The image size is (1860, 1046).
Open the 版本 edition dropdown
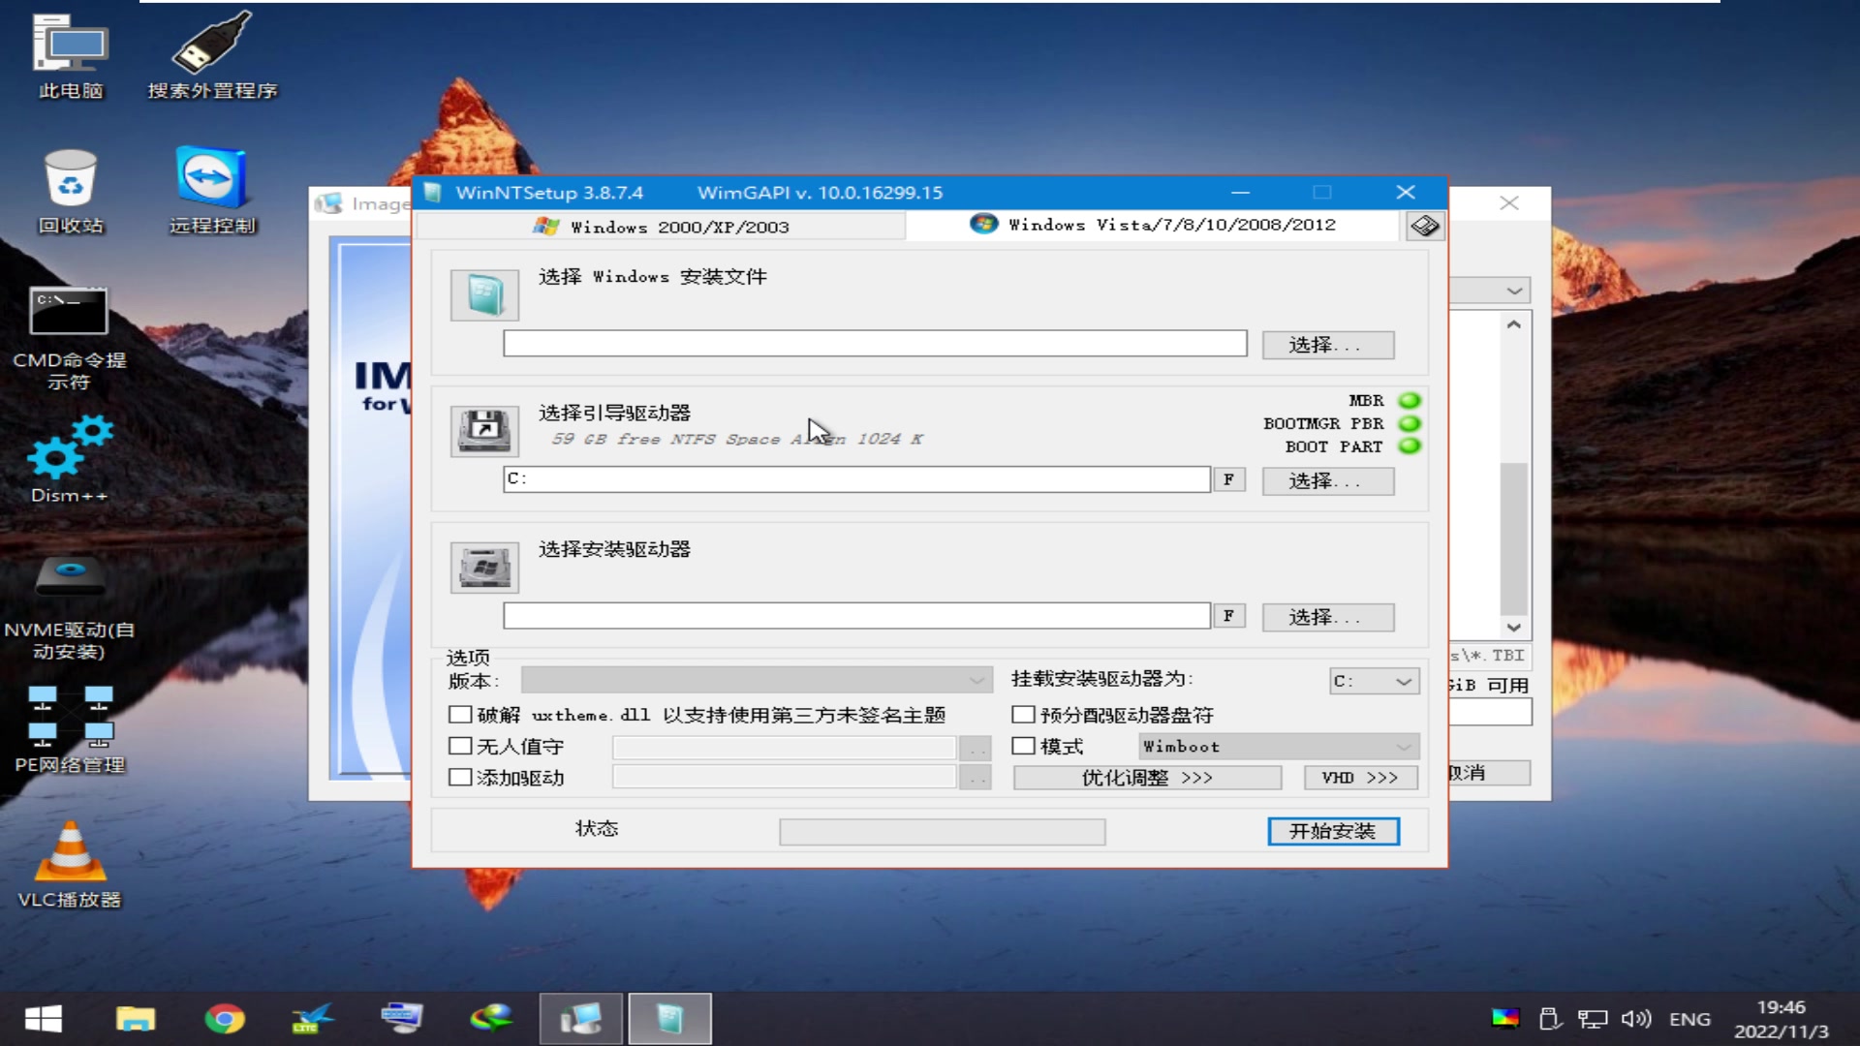pyautogui.click(x=757, y=680)
